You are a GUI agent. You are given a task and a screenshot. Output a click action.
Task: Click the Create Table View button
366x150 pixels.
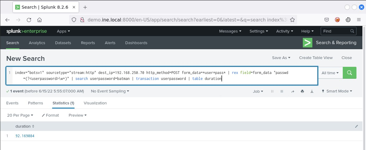pos(316,58)
